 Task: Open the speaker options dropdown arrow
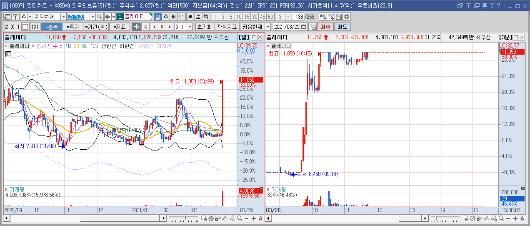point(113,17)
